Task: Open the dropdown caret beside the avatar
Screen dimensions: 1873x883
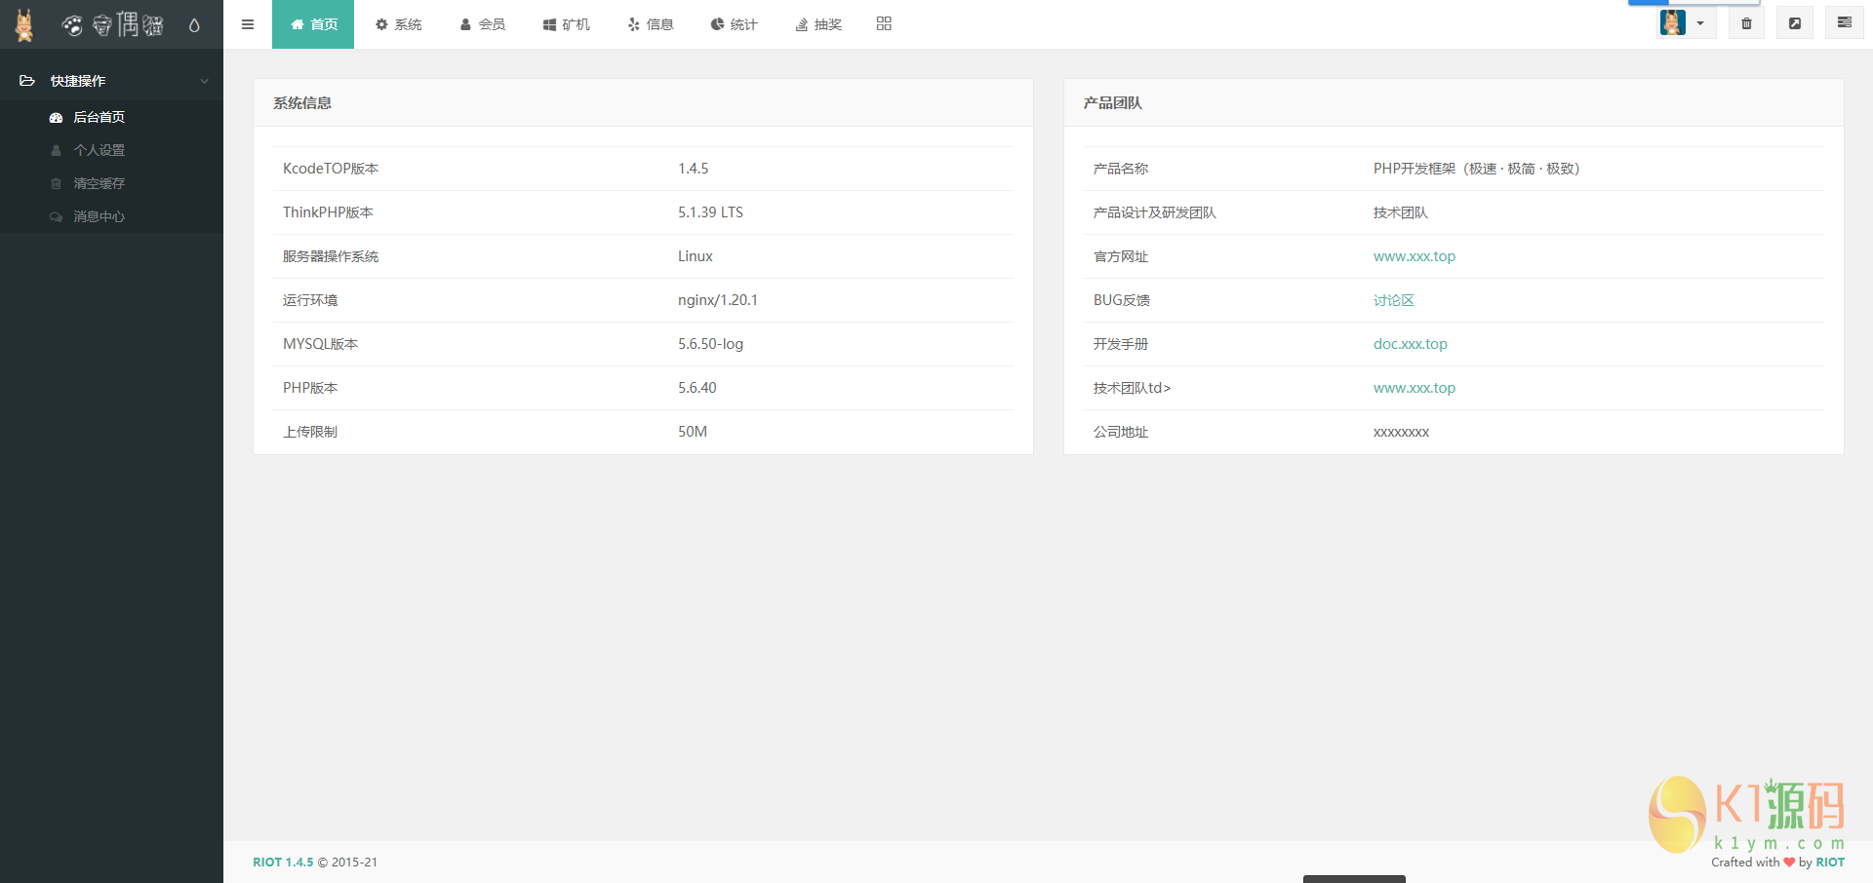Action: [1700, 23]
